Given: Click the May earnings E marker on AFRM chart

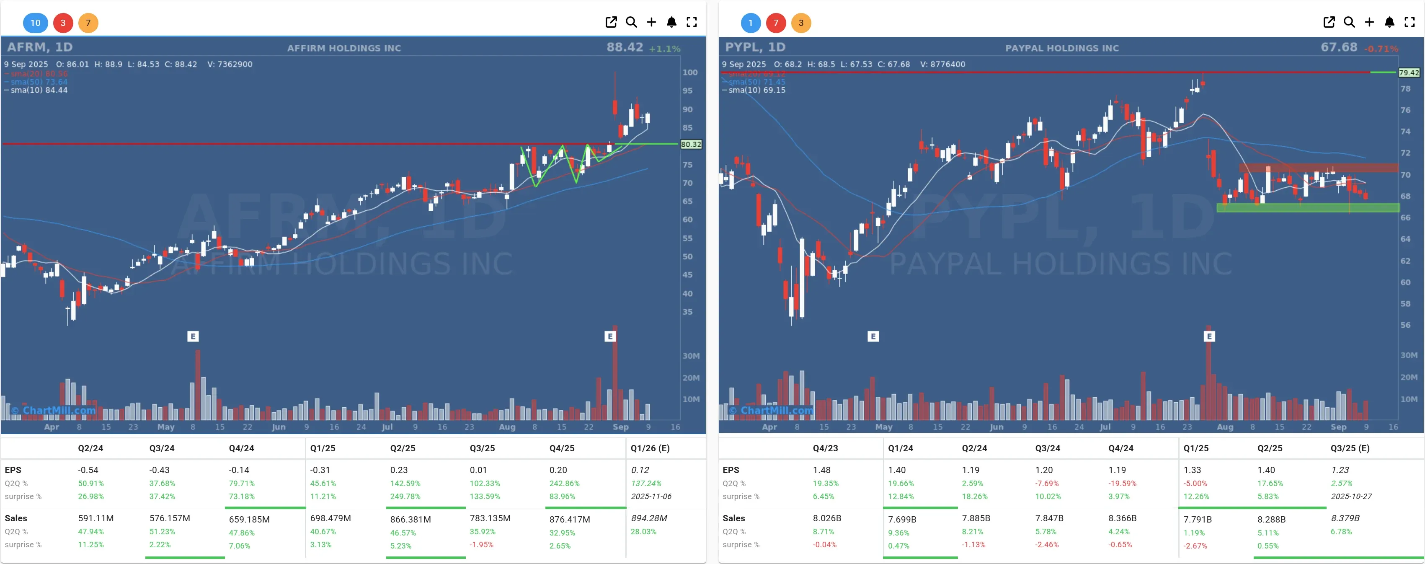Looking at the screenshot, I should coord(193,336).
